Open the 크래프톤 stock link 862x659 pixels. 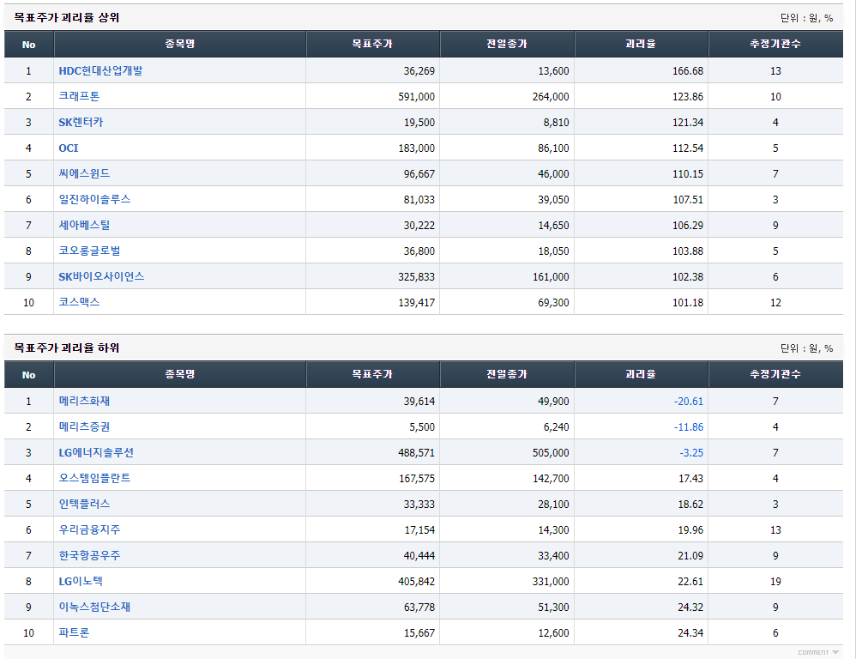(79, 96)
